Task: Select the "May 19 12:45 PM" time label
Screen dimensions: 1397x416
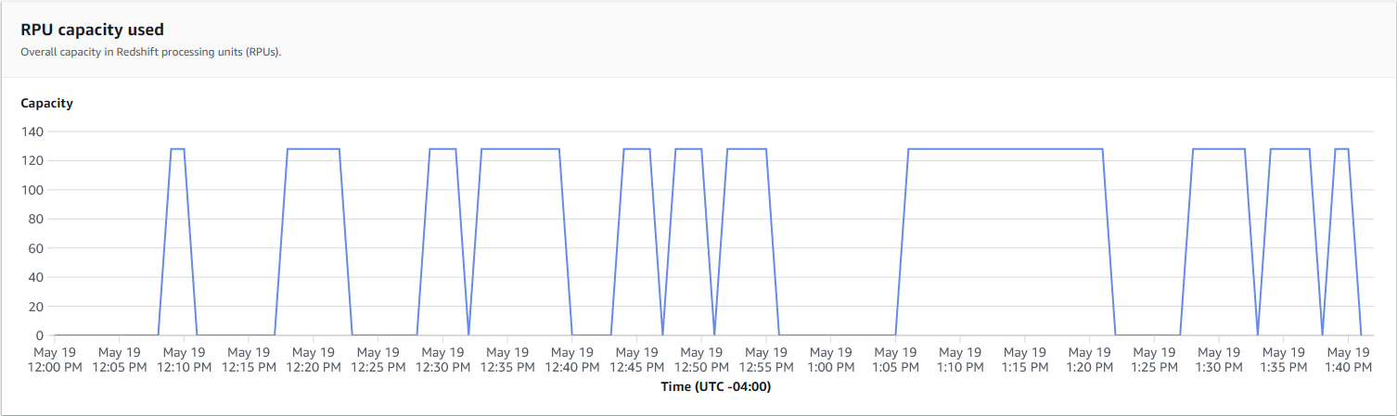Action: pyautogui.click(x=636, y=359)
